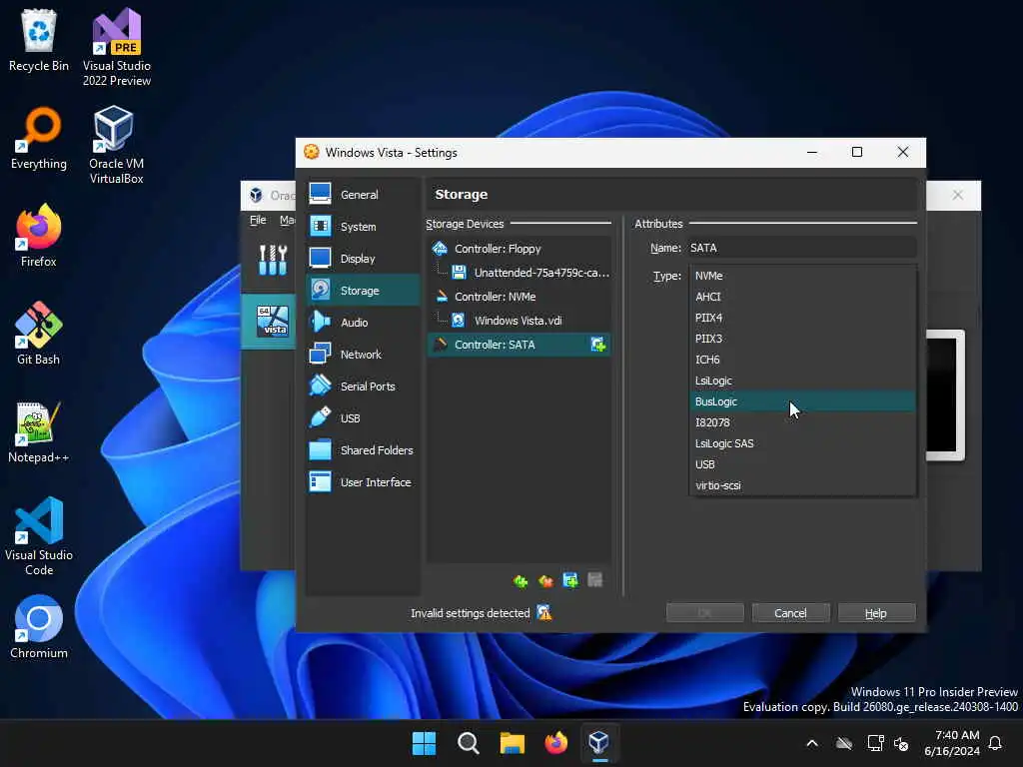This screenshot has height=767, width=1023.
Task: Click Oracle VM VirtualBox desktop shortcut
Action: click(x=116, y=145)
